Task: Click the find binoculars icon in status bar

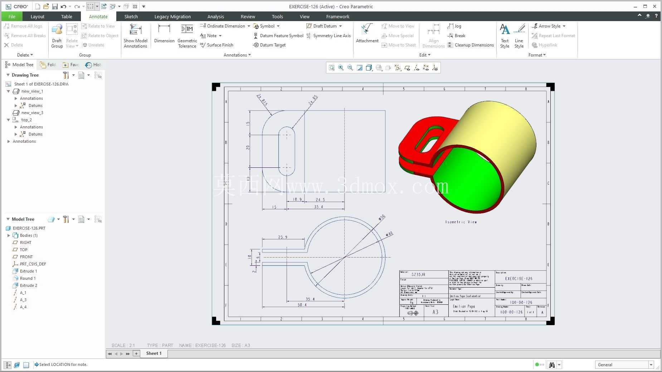Action: click(x=552, y=365)
